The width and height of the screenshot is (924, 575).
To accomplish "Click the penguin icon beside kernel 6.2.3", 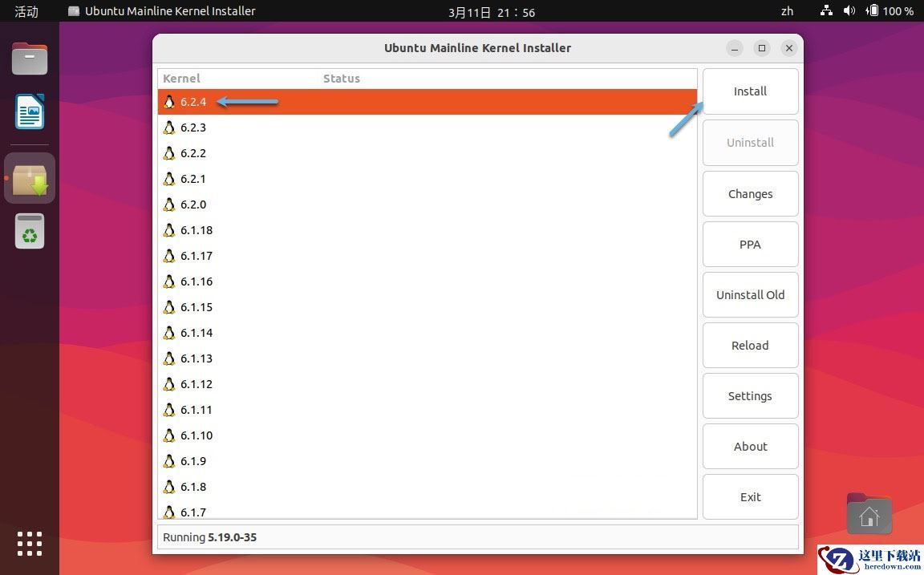I will 169,128.
